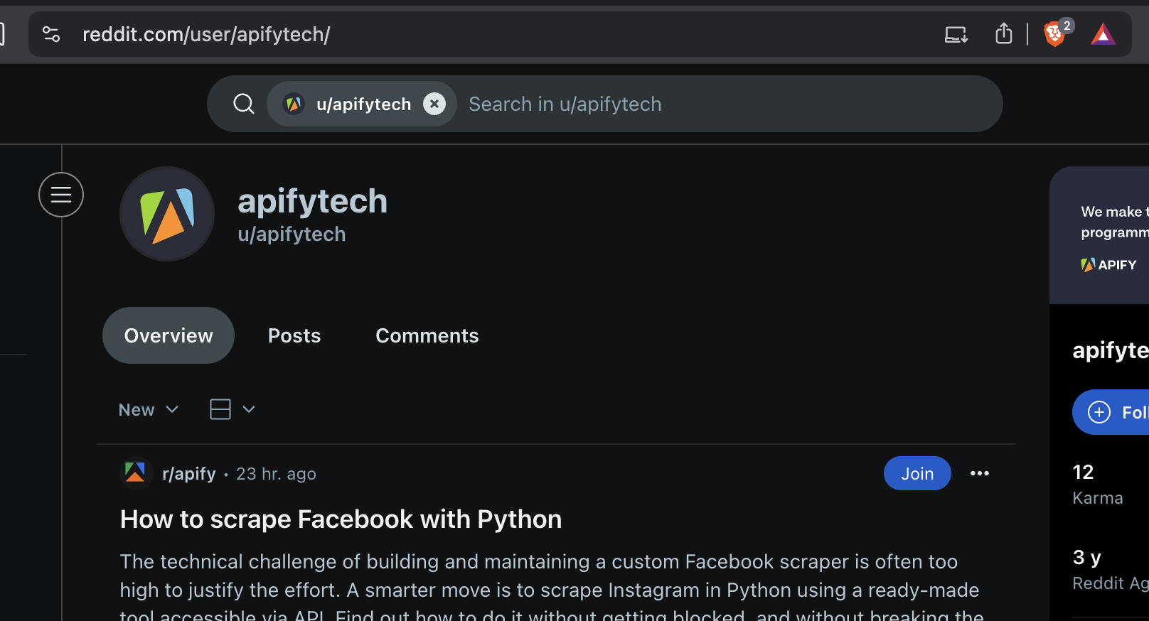This screenshot has height=621, width=1149.
Task: Remove the u/apifytech search filter chip
Action: pos(434,104)
